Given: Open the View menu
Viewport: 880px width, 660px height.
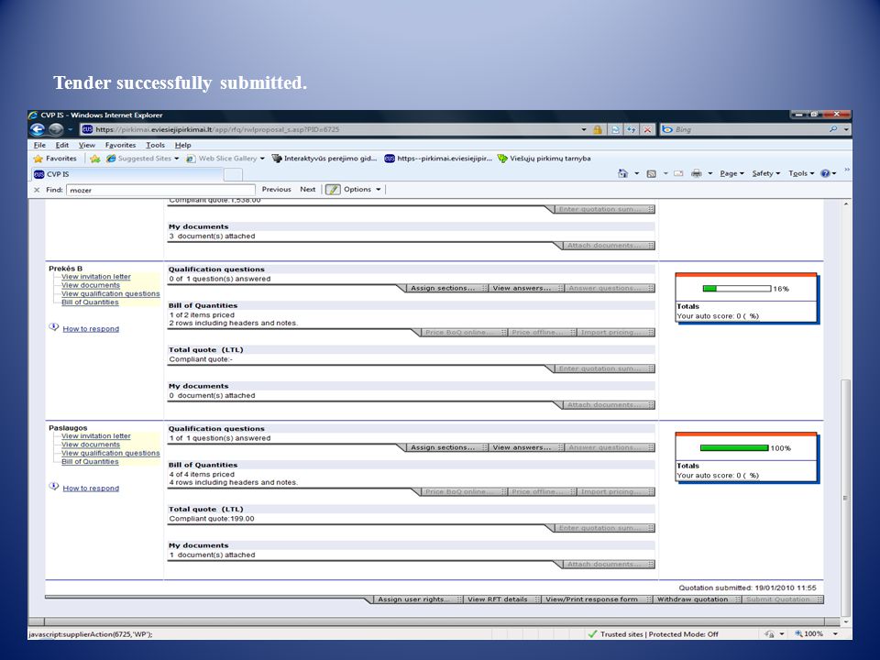Looking at the screenshot, I should [x=87, y=145].
